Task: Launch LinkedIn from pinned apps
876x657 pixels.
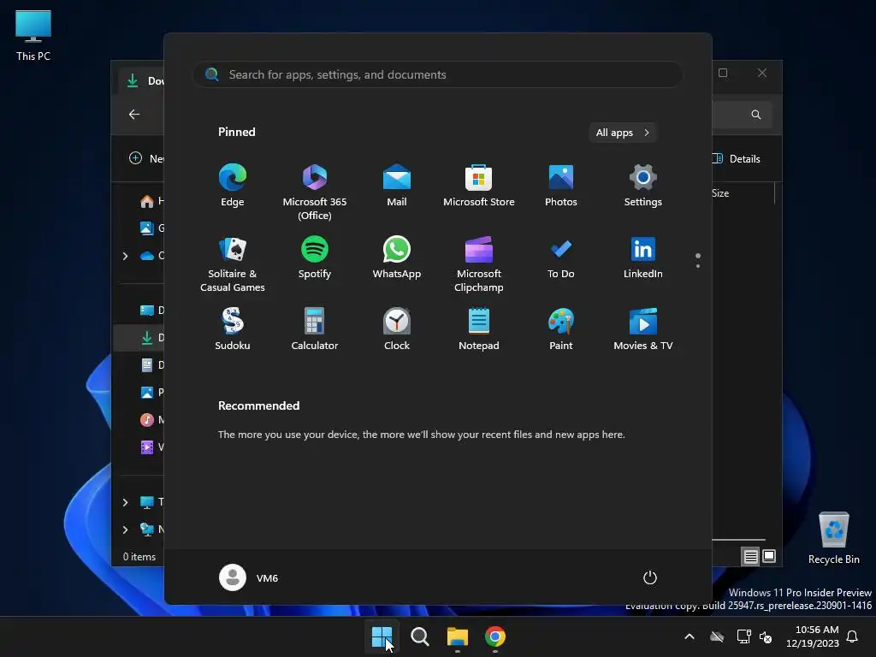Action: click(x=643, y=257)
